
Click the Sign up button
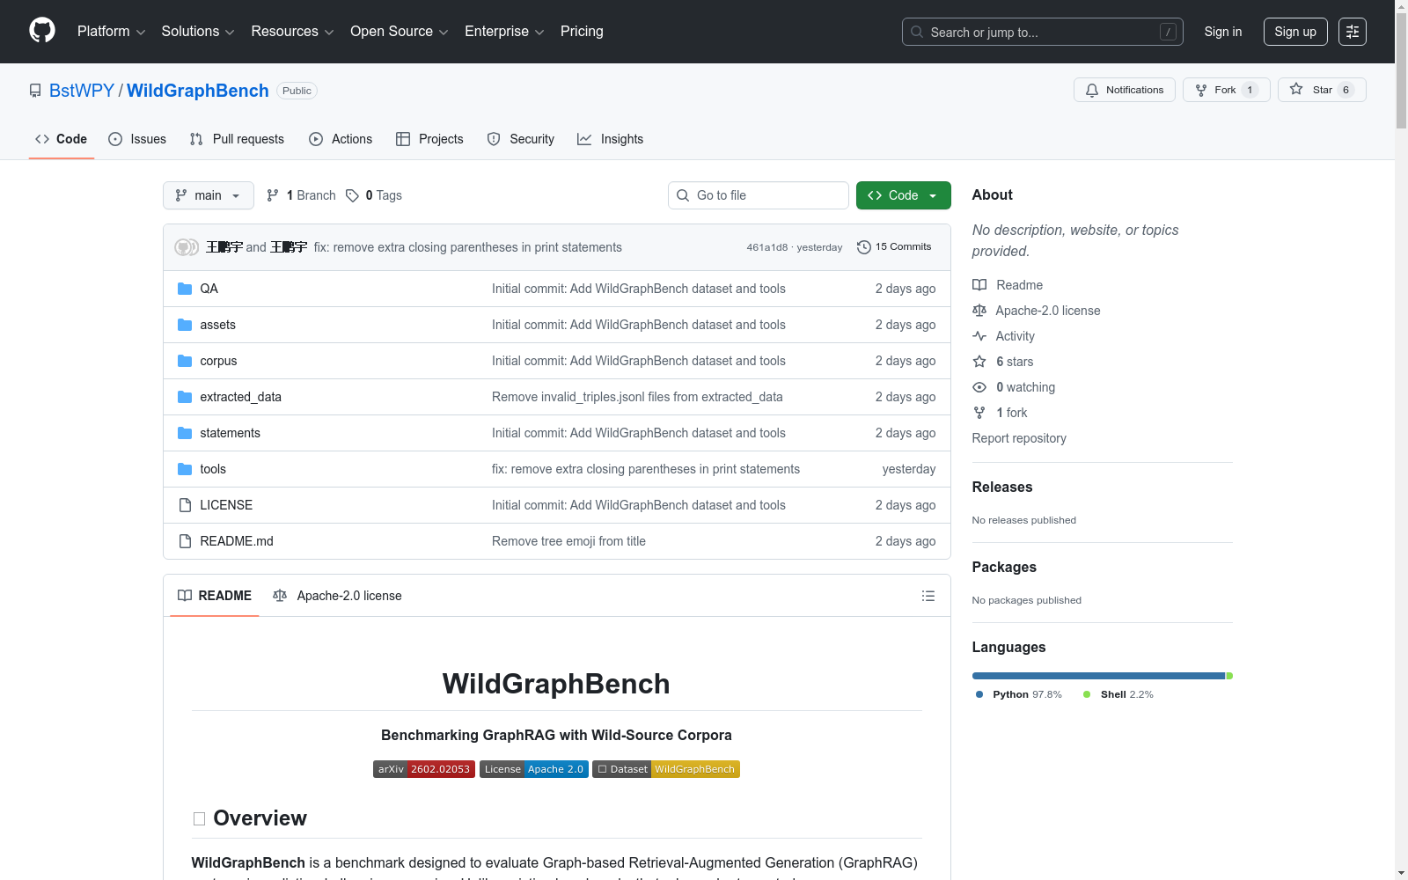(1295, 32)
